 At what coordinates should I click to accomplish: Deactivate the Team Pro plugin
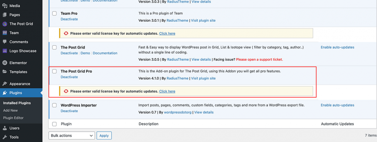(69, 19)
